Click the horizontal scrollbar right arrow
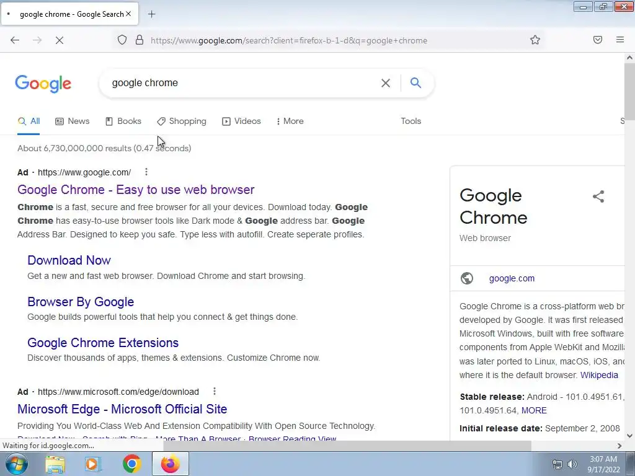 point(619,446)
